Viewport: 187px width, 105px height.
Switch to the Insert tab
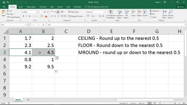click(21, 7)
